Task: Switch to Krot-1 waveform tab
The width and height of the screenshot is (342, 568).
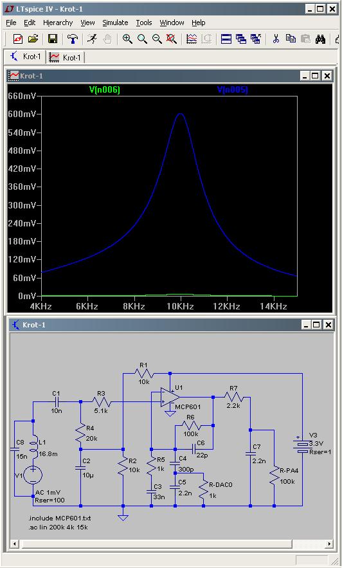Action: click(x=66, y=57)
